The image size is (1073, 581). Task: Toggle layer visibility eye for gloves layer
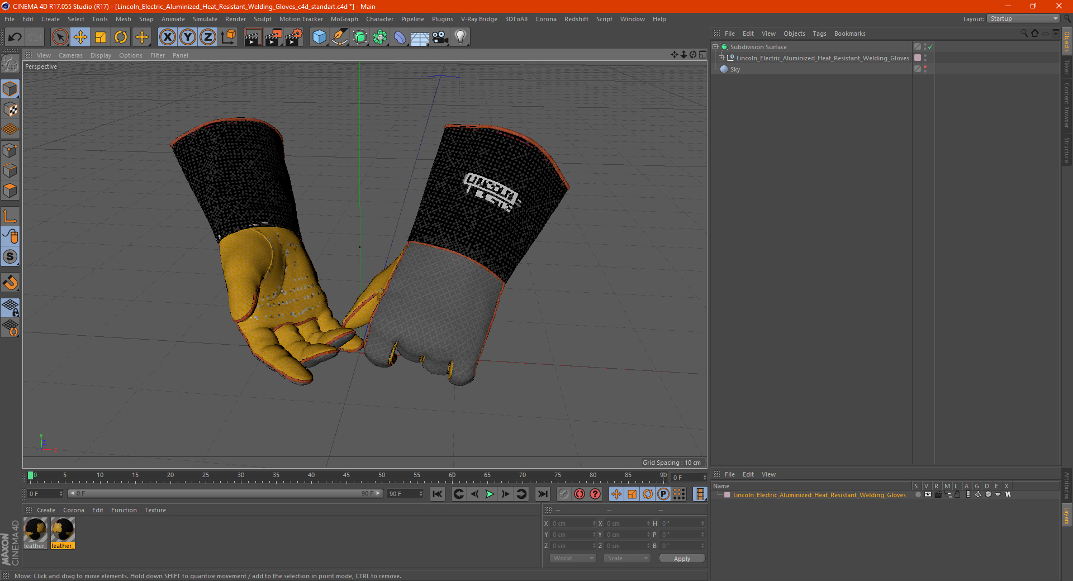(x=928, y=495)
